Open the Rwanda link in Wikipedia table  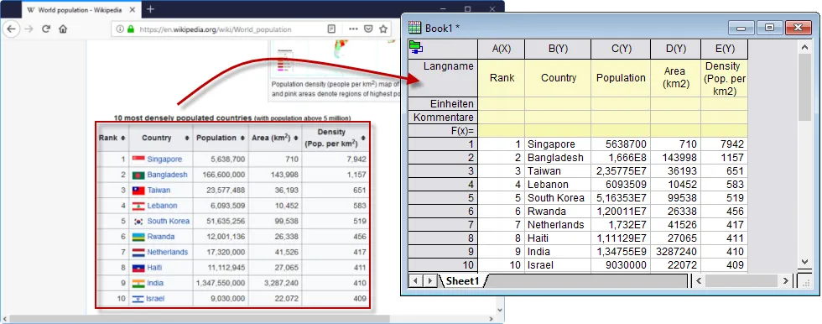(x=161, y=237)
